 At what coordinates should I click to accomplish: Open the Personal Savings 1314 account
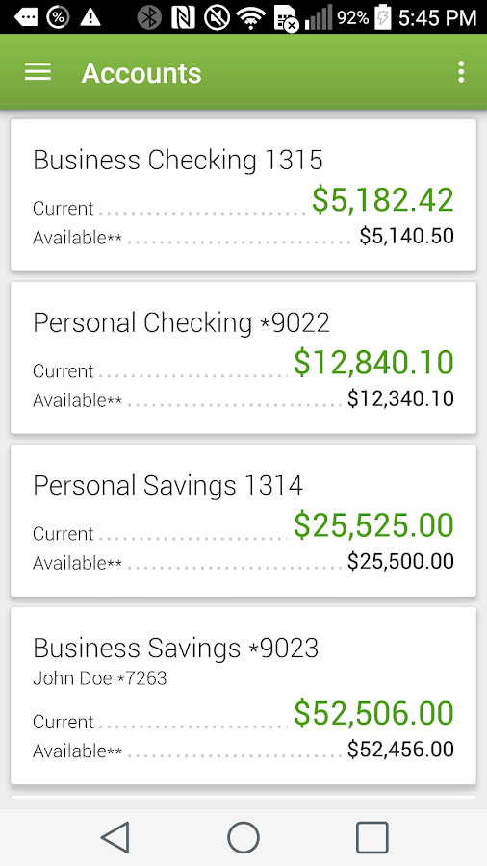tap(243, 521)
